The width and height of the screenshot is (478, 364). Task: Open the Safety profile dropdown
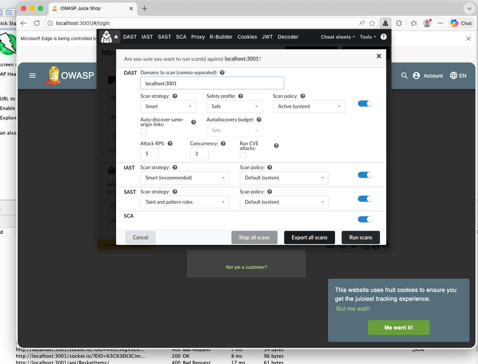(234, 106)
